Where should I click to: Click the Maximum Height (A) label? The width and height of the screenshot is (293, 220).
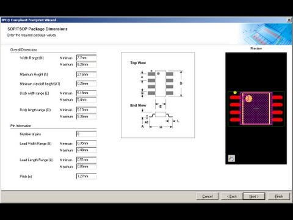[34, 75]
